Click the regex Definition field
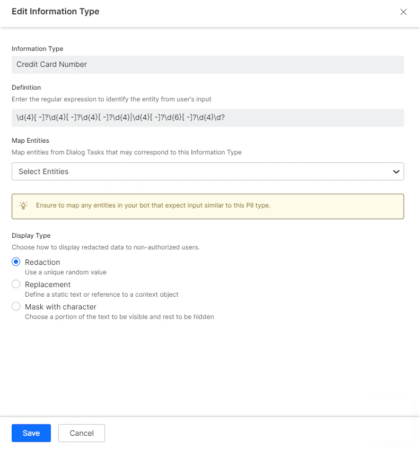Viewport: 420px width, 449px height. coord(208,117)
